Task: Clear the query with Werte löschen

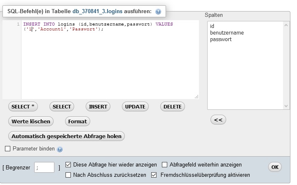Action: [x=31, y=121]
